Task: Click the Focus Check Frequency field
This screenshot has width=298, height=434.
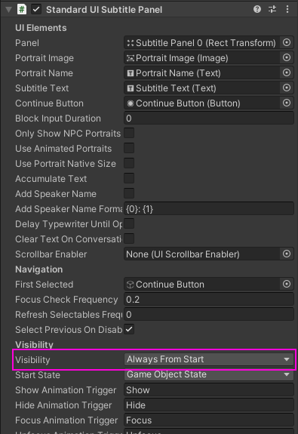Action: [209, 300]
